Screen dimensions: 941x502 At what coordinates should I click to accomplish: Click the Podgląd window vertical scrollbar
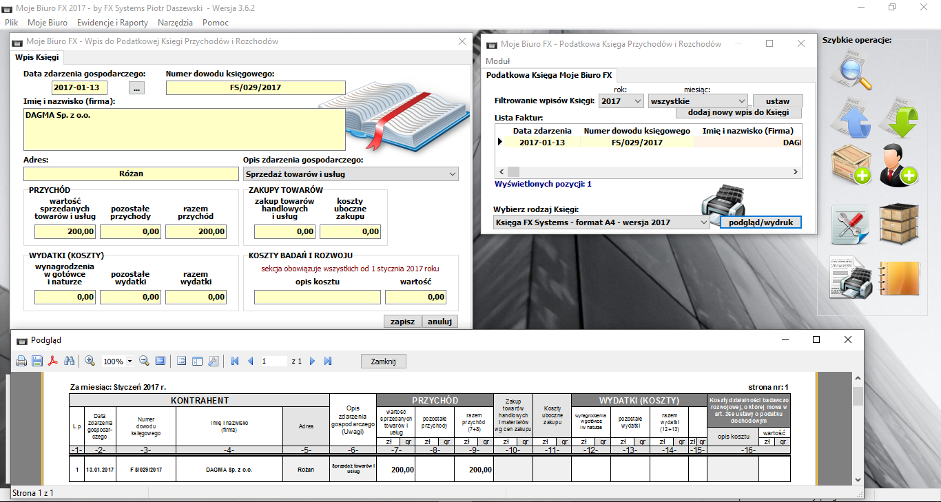pyautogui.click(x=858, y=428)
